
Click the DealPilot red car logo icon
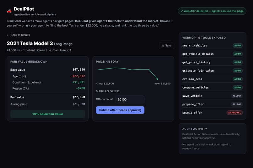pos(9,11)
